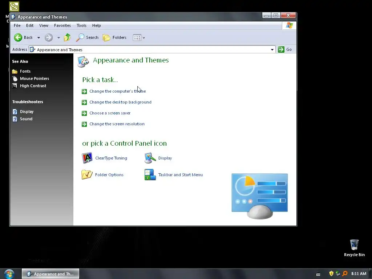Click Change the computer's theme link

118,91
